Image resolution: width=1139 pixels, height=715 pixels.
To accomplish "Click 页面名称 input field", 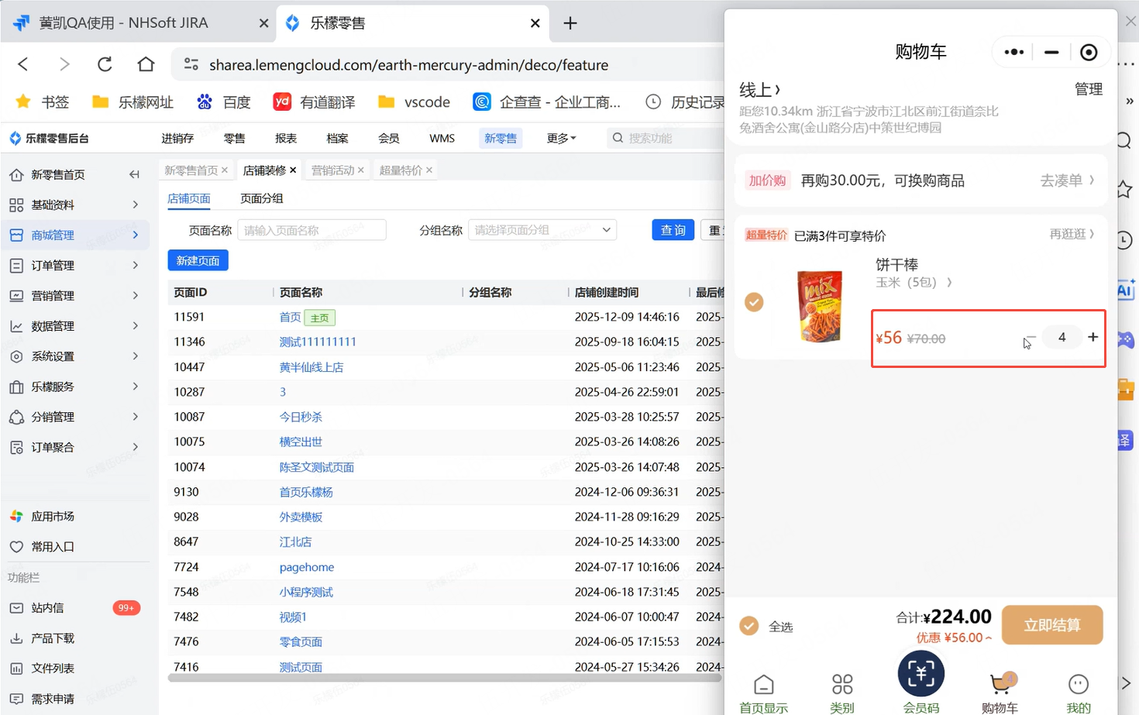I will coord(311,230).
